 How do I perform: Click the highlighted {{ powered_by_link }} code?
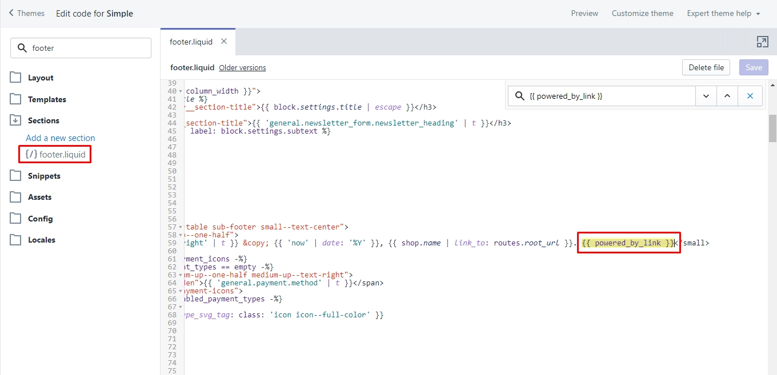(x=628, y=243)
